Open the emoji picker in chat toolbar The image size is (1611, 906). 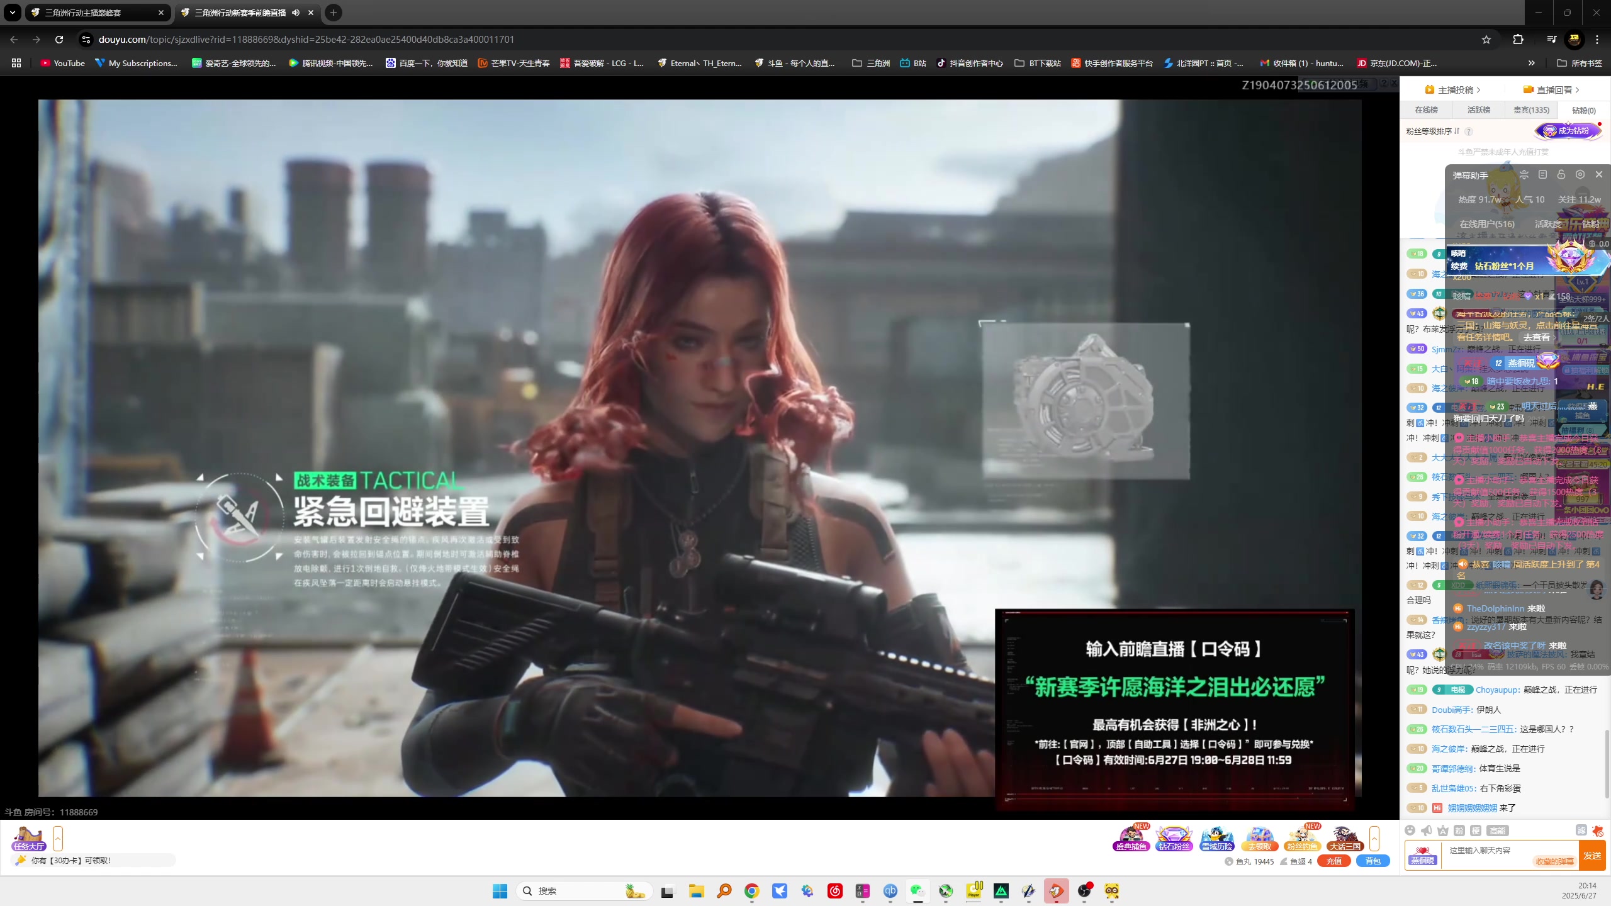click(x=1410, y=830)
